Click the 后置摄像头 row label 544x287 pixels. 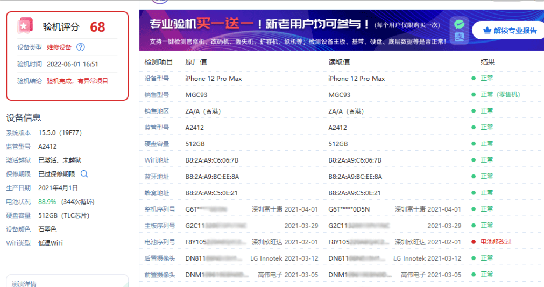[160, 258]
